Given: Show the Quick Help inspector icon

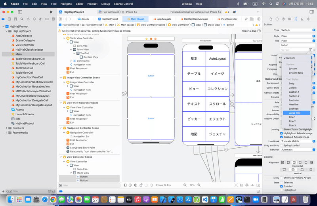Looking at the screenshot, I should click(283, 19).
